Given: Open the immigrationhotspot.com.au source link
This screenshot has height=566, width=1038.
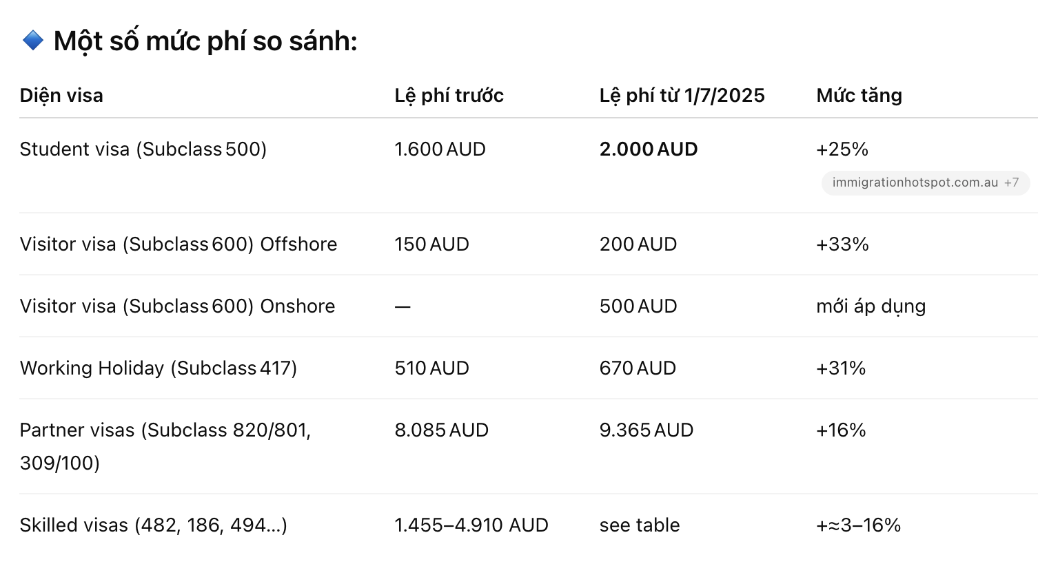Looking at the screenshot, I should pyautogui.click(x=915, y=182).
